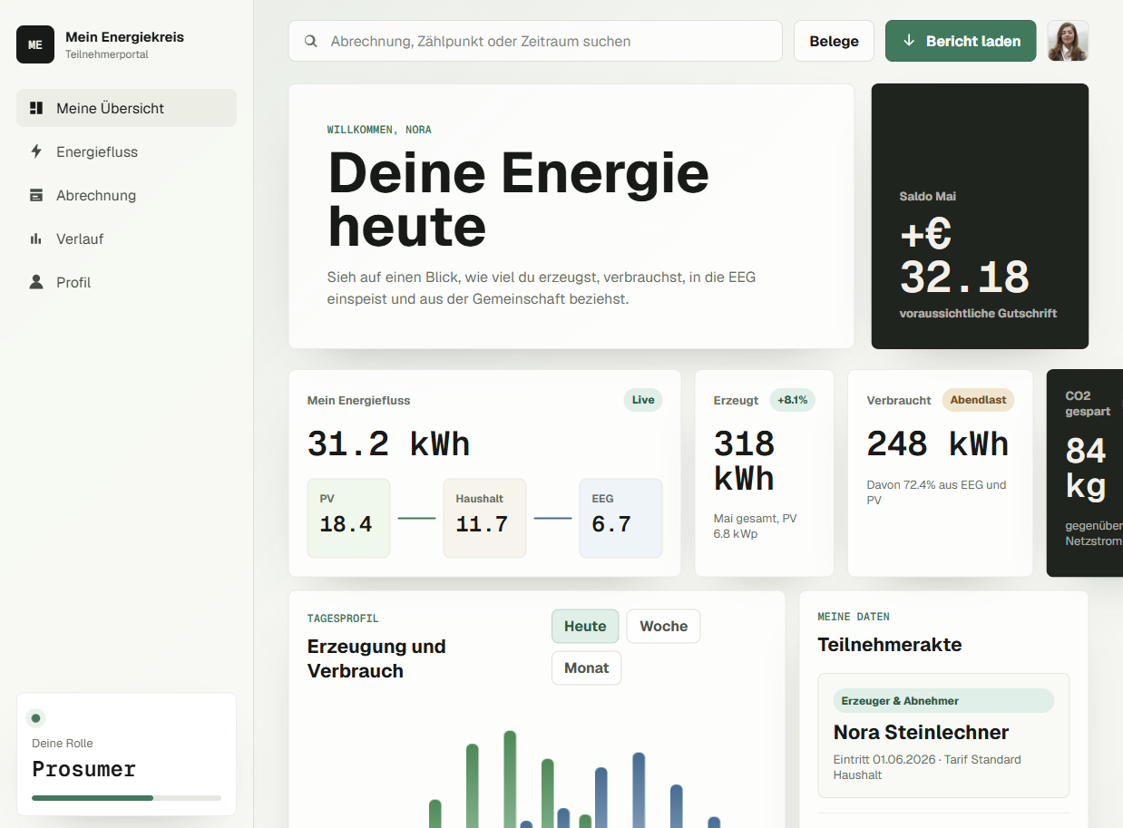Click the Abrechnung archive box icon
Image resolution: width=1123 pixels, height=828 pixels.
coord(36,195)
